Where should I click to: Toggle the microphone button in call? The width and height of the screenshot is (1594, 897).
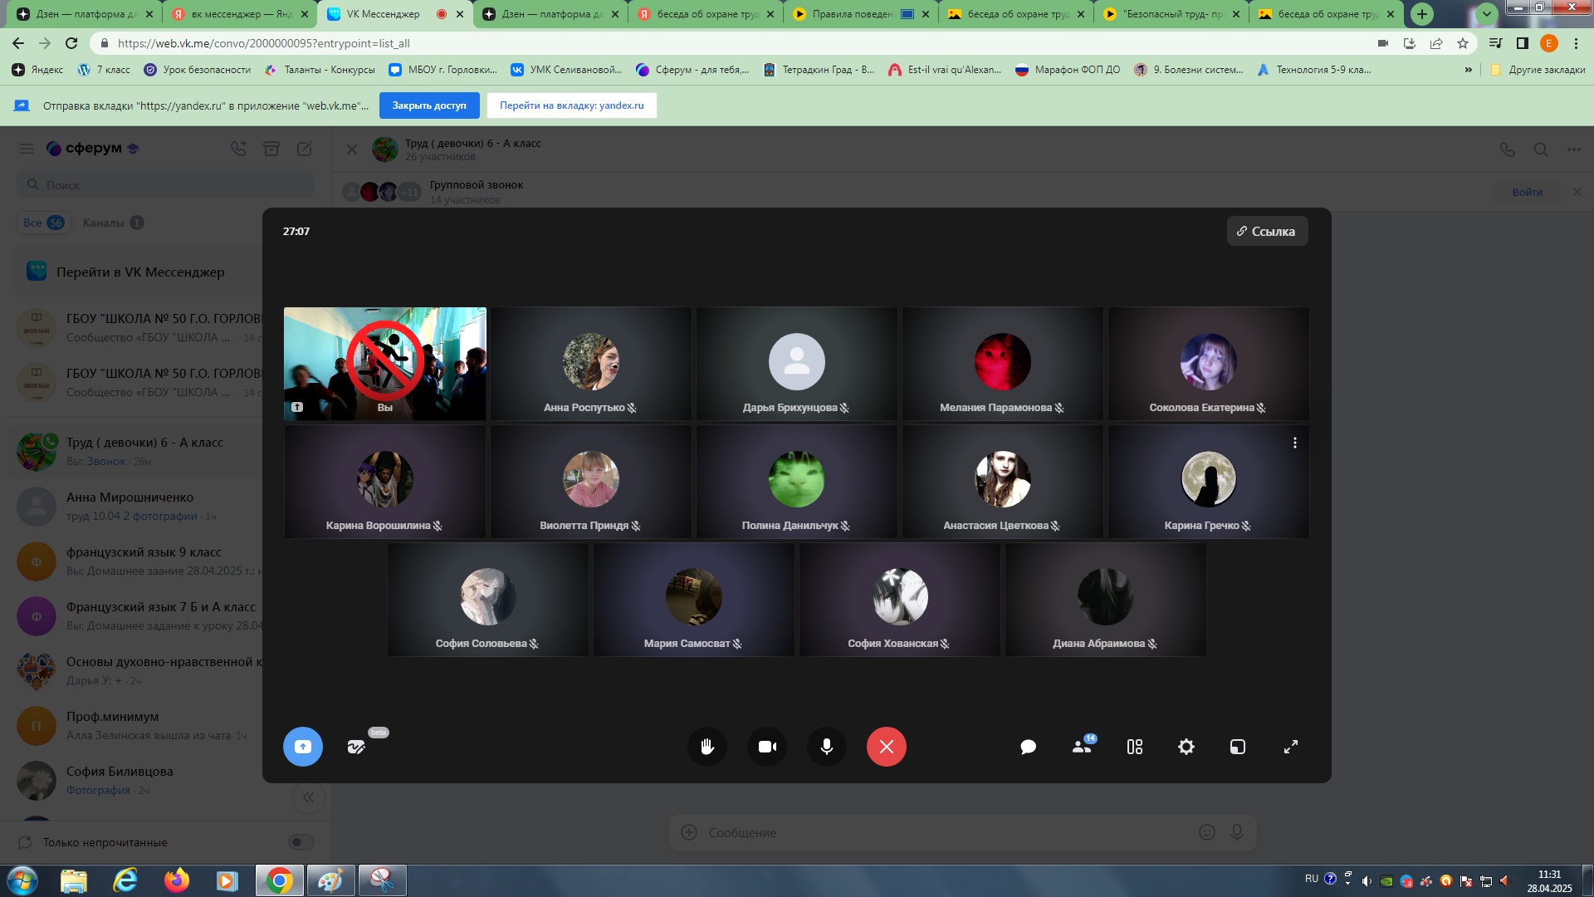827,747
